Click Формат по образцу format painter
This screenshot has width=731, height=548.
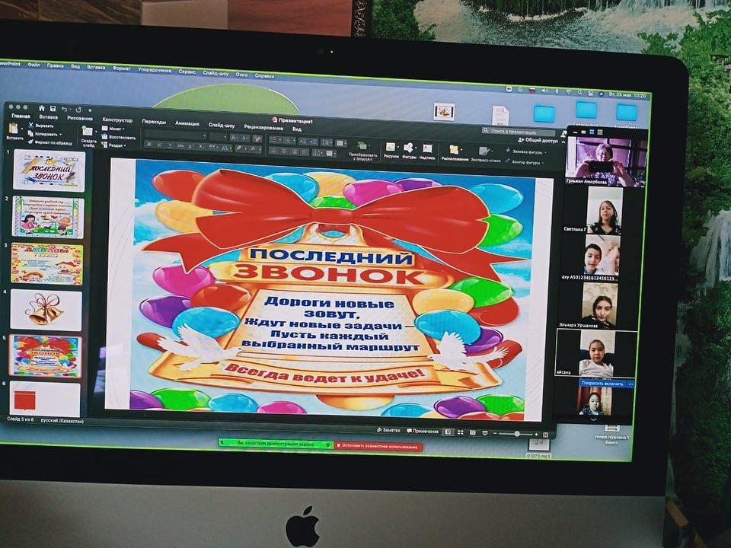pos(50,142)
